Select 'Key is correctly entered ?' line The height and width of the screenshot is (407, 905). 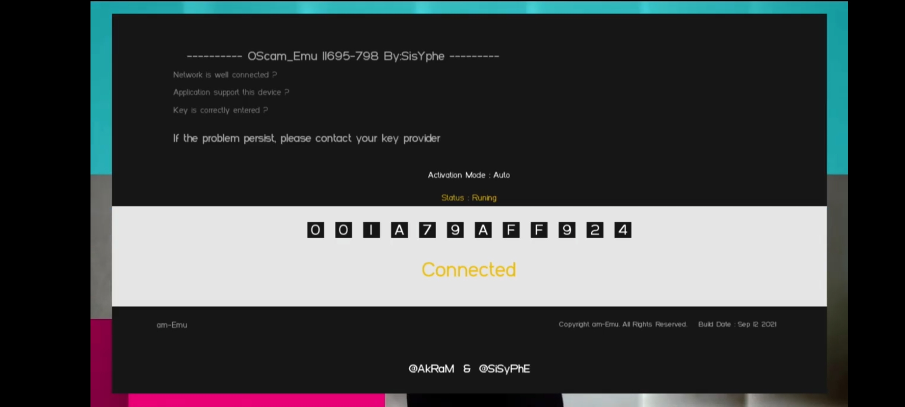(x=221, y=110)
